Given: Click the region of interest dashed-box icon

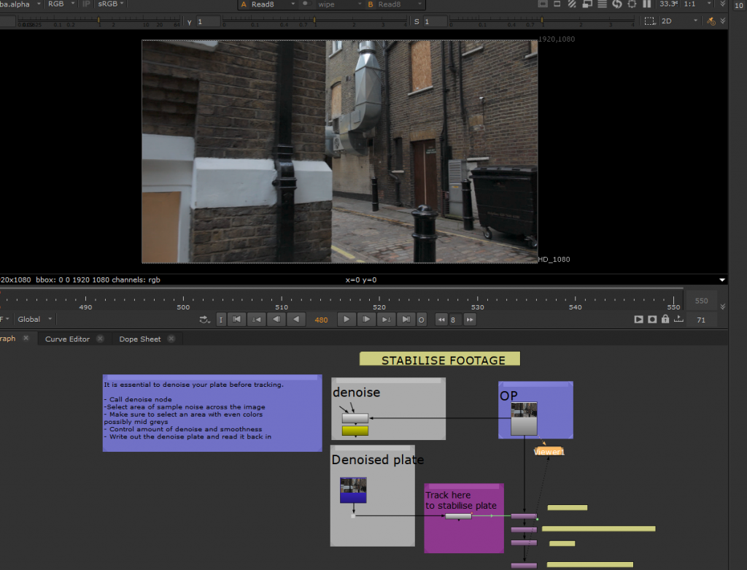Looking at the screenshot, I should pos(649,21).
